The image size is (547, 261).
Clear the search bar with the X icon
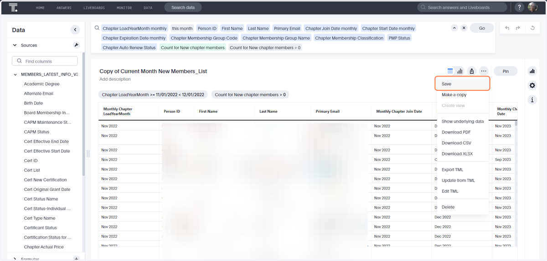[x=464, y=28]
